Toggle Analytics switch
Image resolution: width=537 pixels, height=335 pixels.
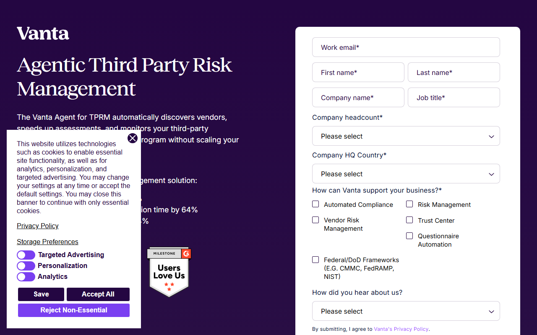coord(26,277)
